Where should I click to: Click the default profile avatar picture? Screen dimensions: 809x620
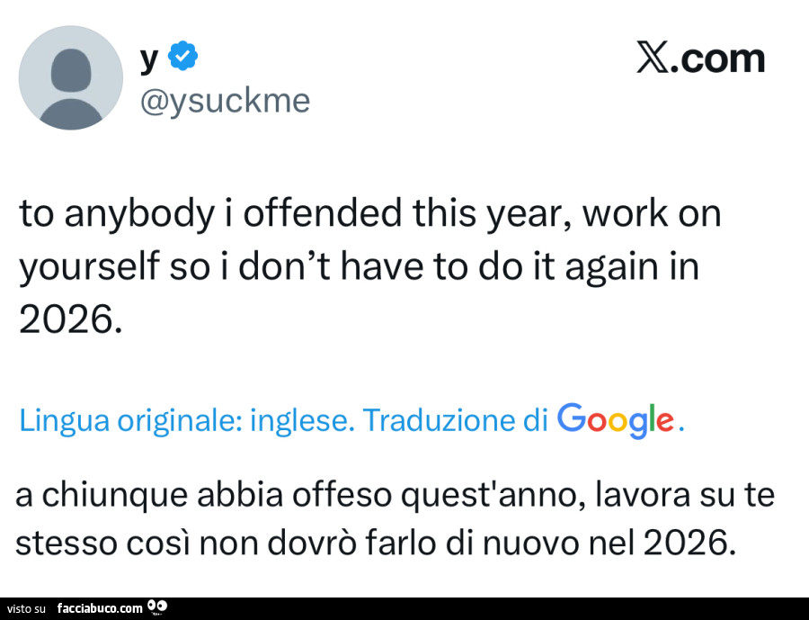(70, 77)
